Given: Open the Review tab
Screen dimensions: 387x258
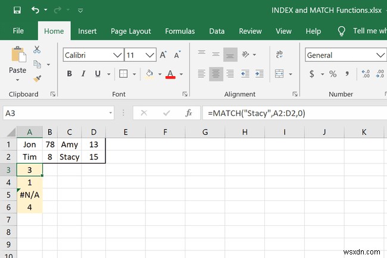Looking at the screenshot, I should click(x=250, y=31).
